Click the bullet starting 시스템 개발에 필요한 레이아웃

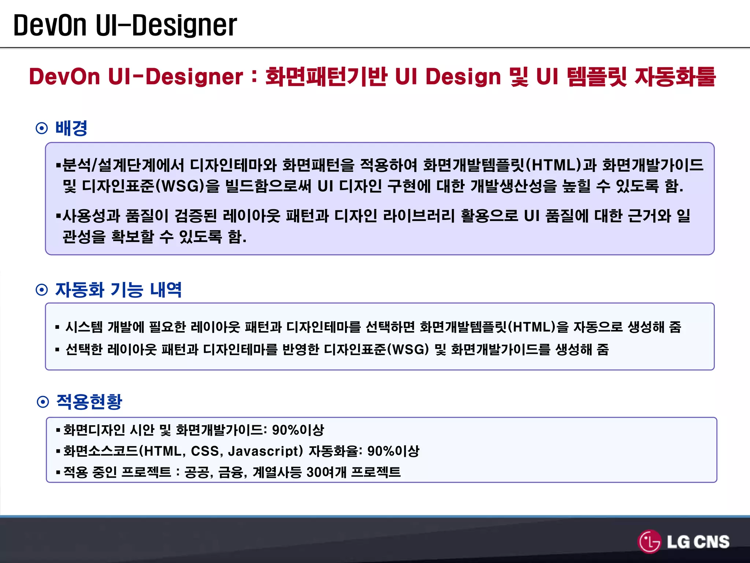pyautogui.click(x=368, y=327)
